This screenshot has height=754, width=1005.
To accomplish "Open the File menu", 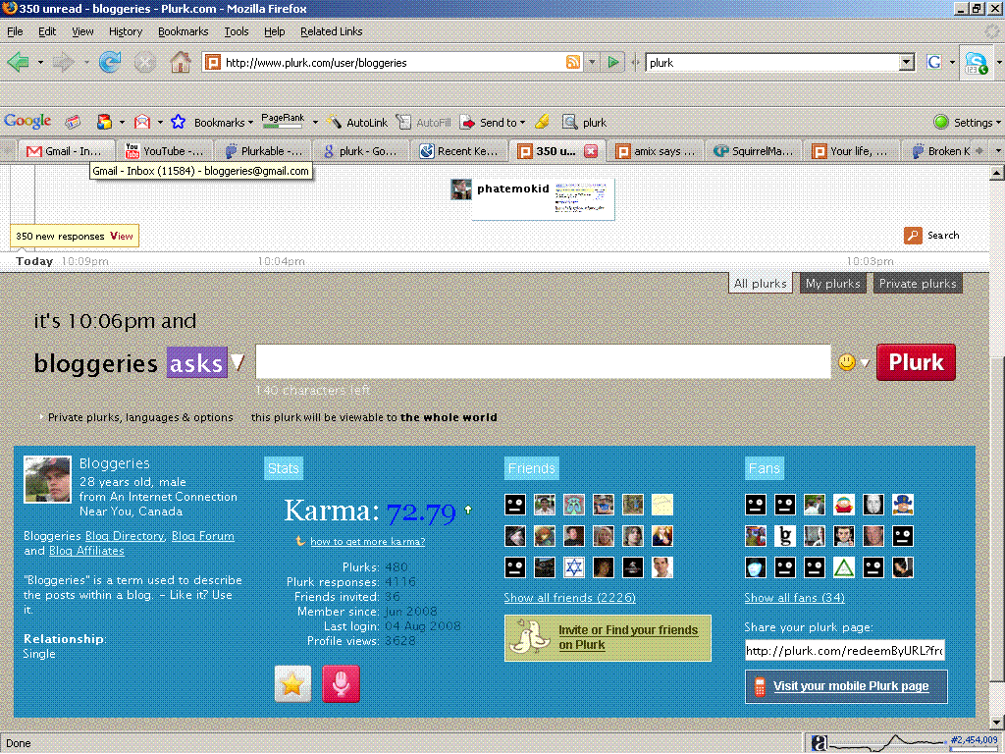I will pos(15,31).
